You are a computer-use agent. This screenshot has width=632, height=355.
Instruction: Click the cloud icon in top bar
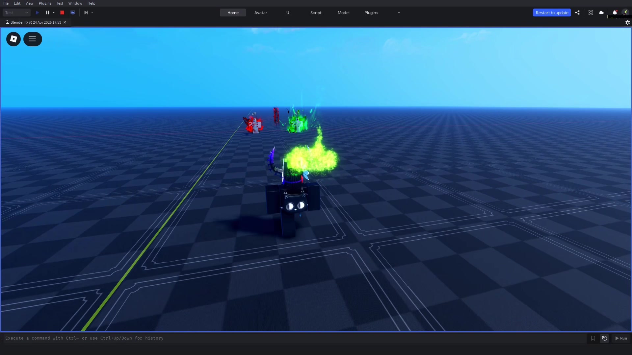tap(601, 12)
